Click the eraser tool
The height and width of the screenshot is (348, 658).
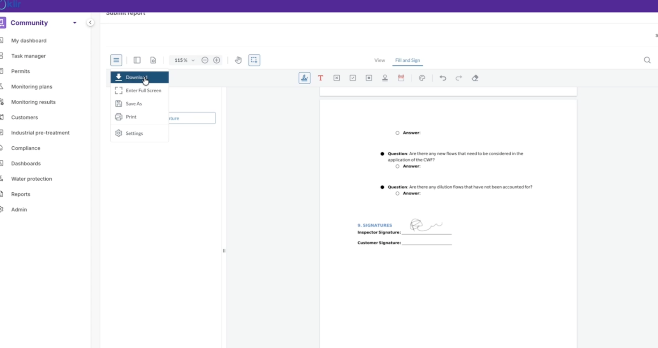coord(475,78)
